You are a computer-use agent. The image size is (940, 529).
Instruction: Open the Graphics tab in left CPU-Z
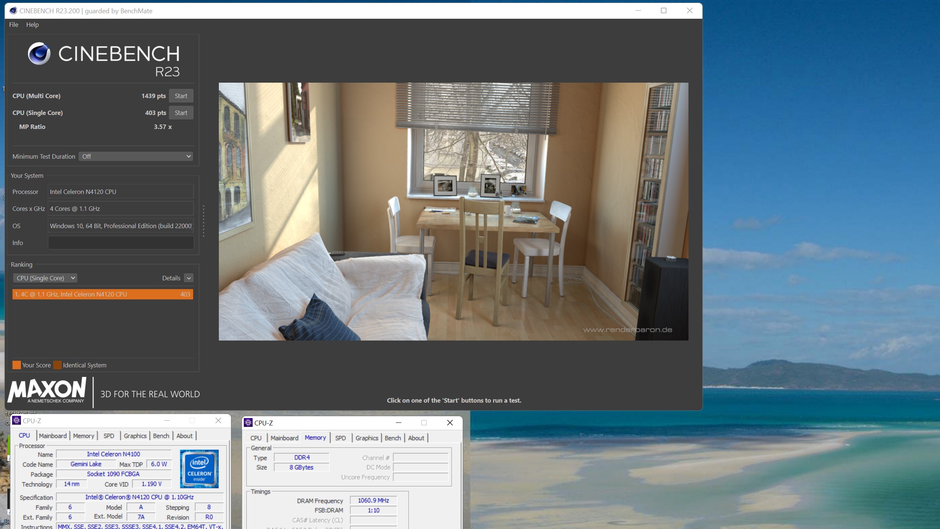click(135, 436)
